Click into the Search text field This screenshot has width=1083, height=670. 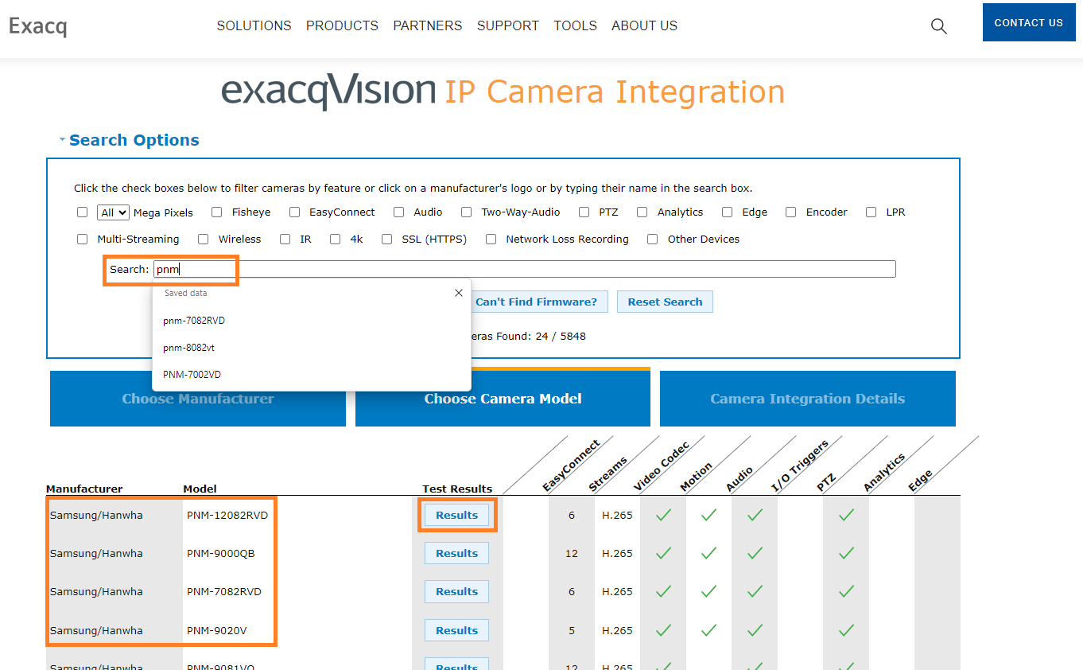[525, 269]
